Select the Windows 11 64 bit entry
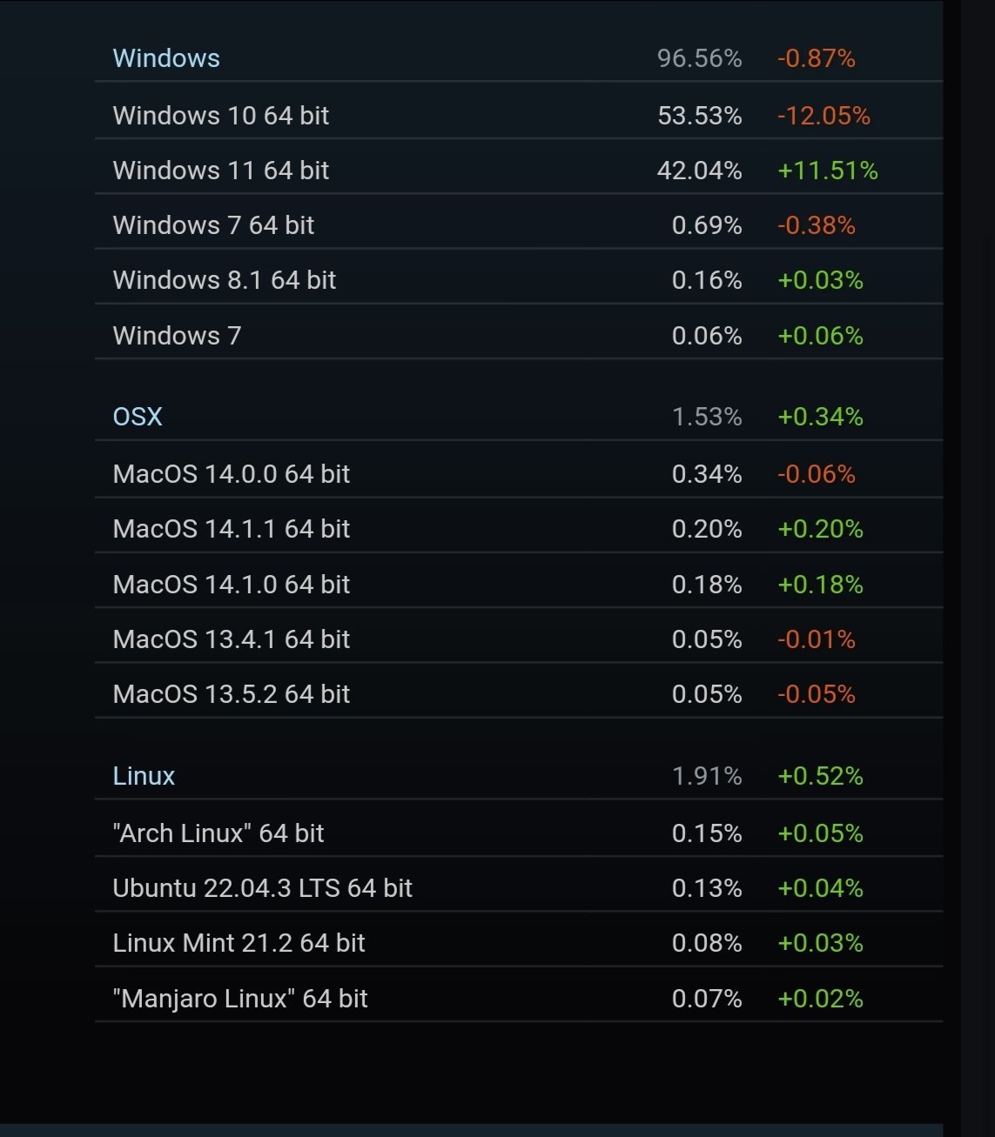Screen dimensions: 995x1137 tap(221, 171)
